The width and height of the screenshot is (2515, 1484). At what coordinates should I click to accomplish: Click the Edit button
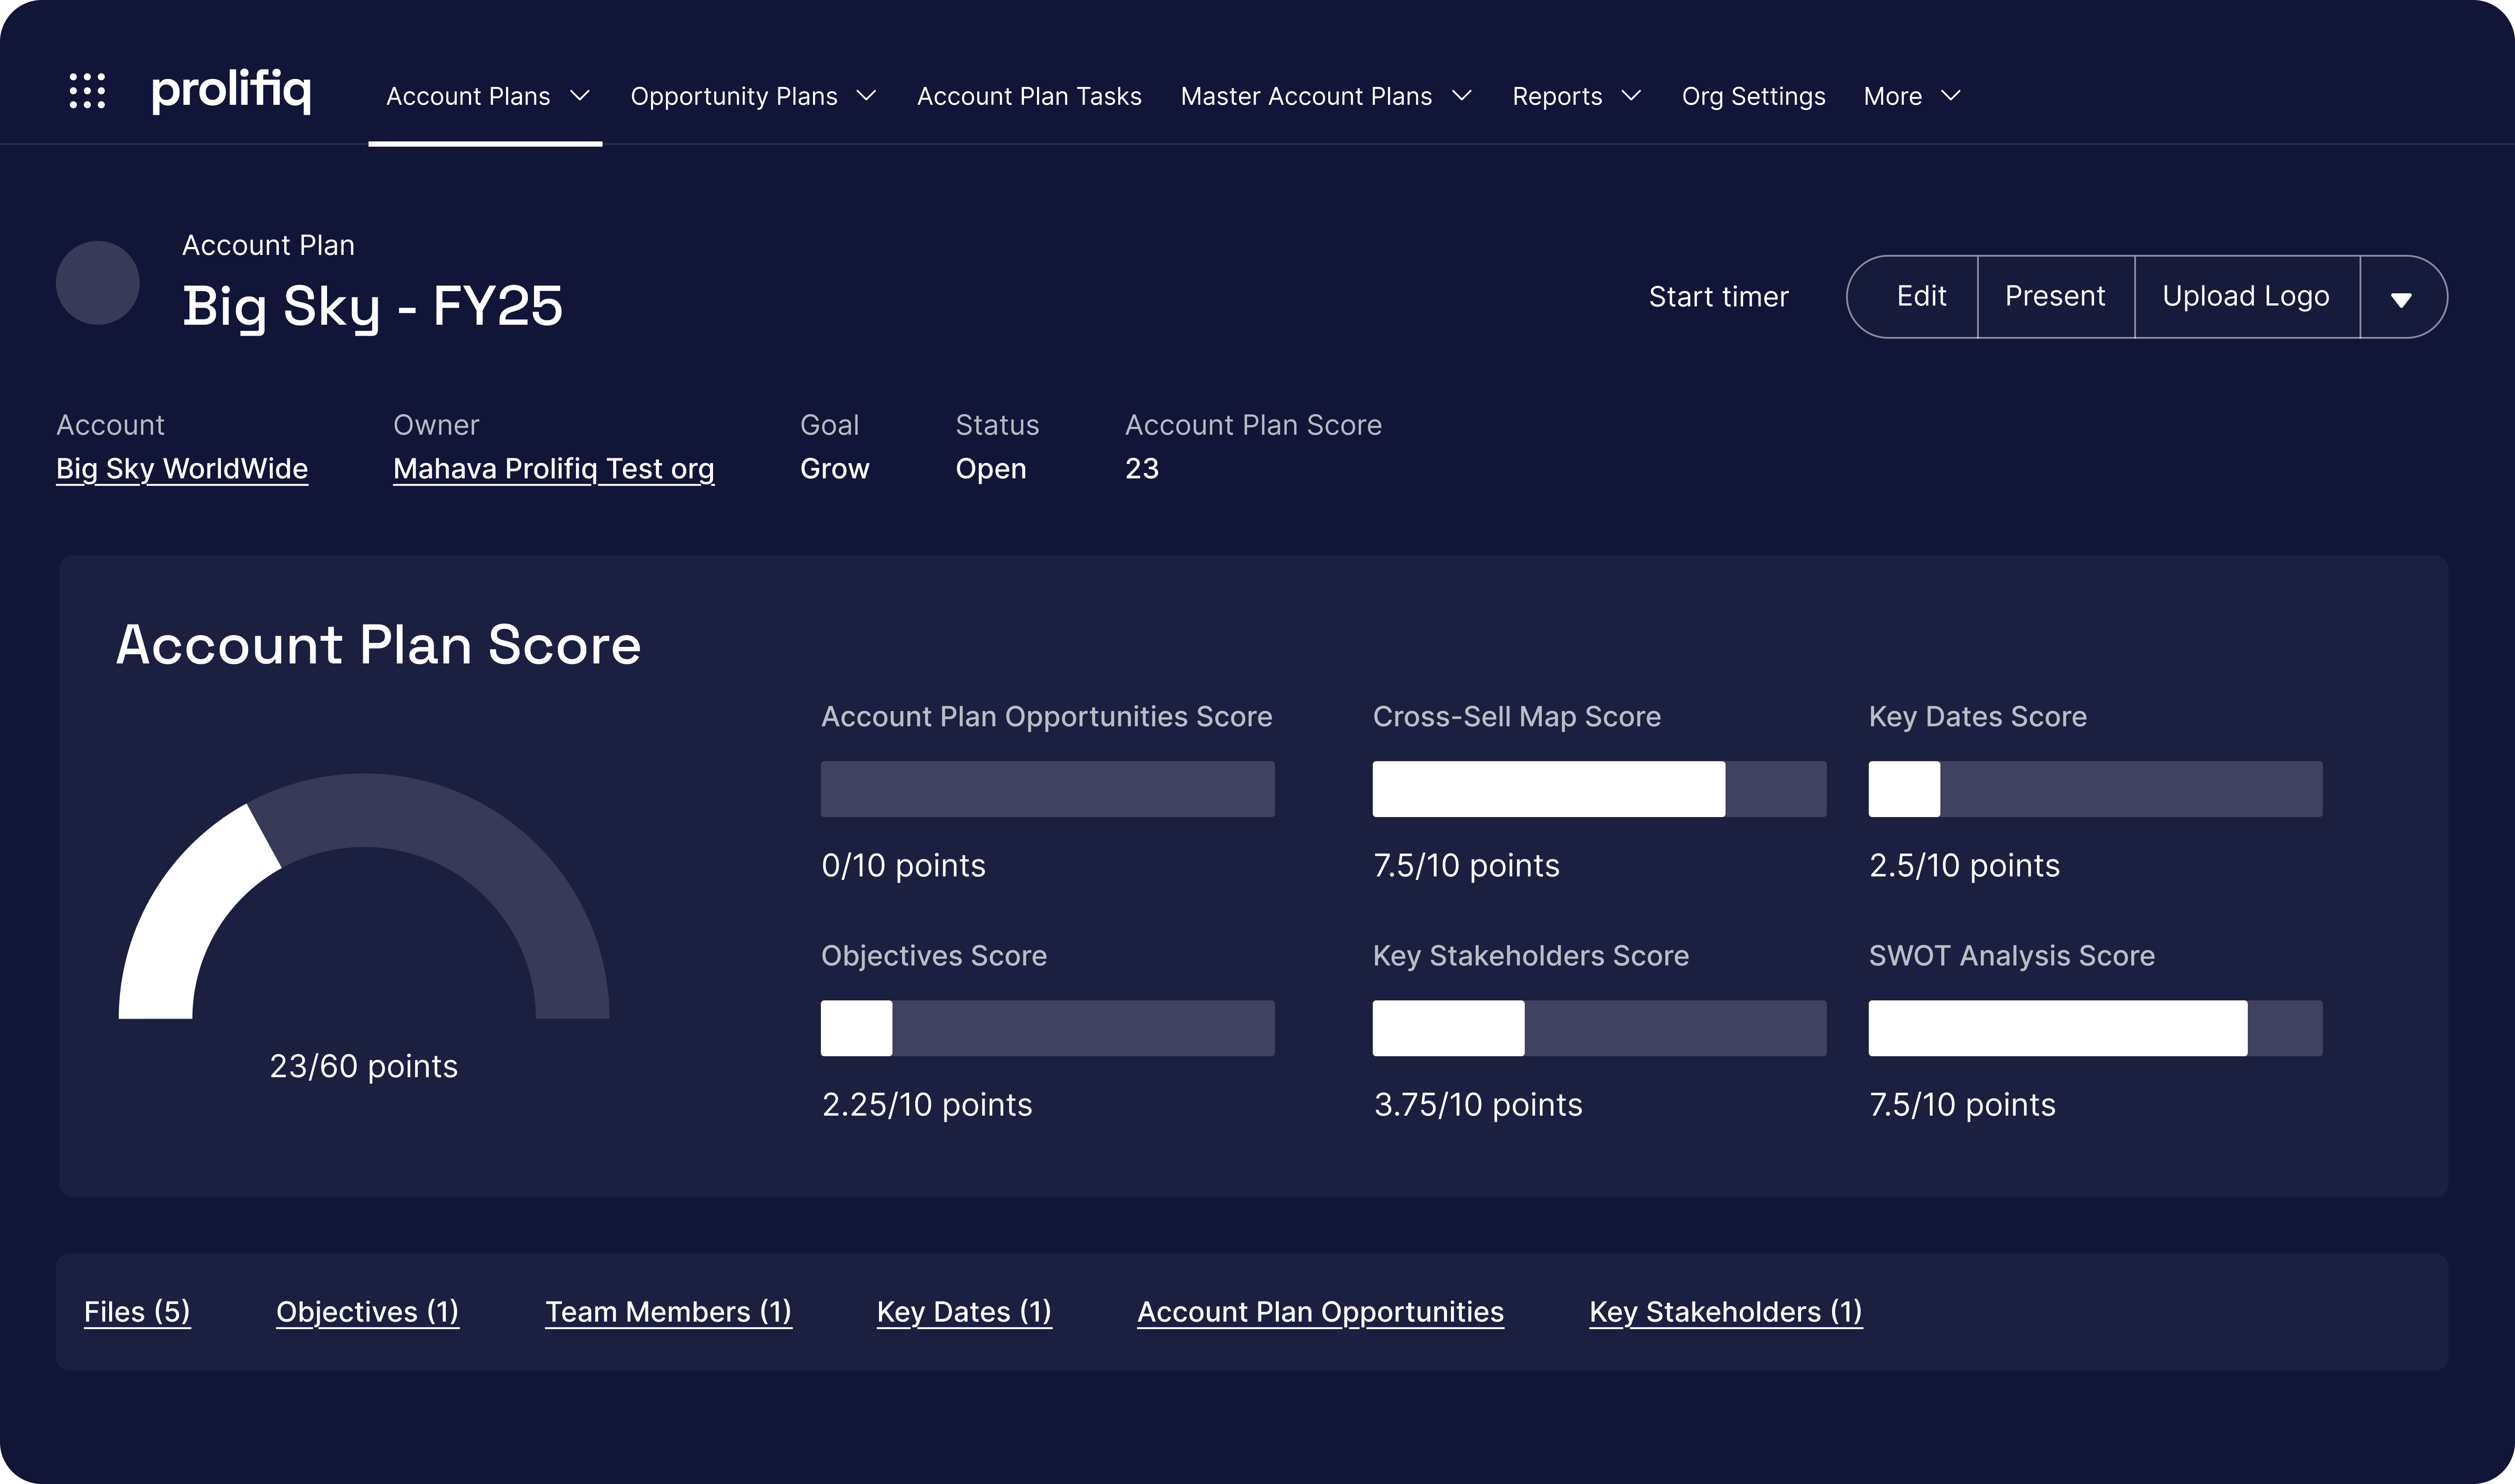1921,296
